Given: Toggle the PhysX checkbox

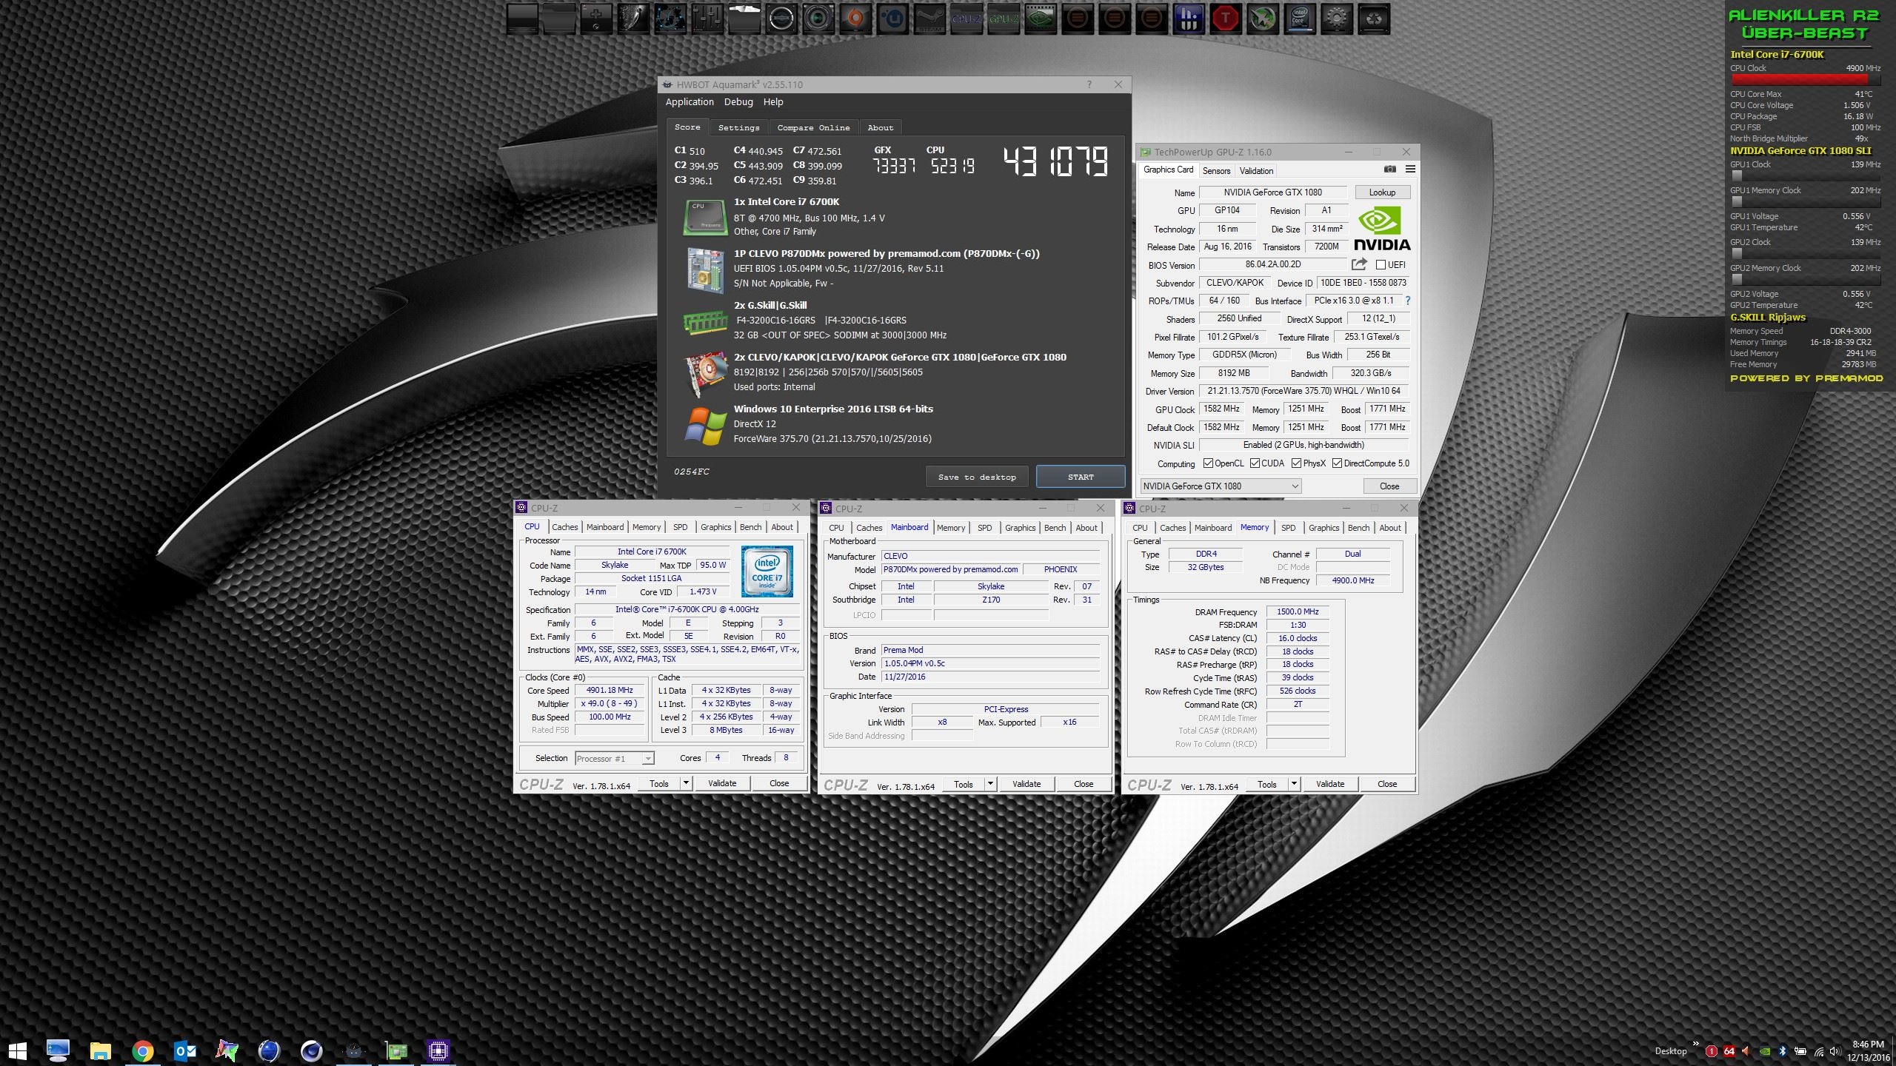Looking at the screenshot, I should tap(1296, 463).
